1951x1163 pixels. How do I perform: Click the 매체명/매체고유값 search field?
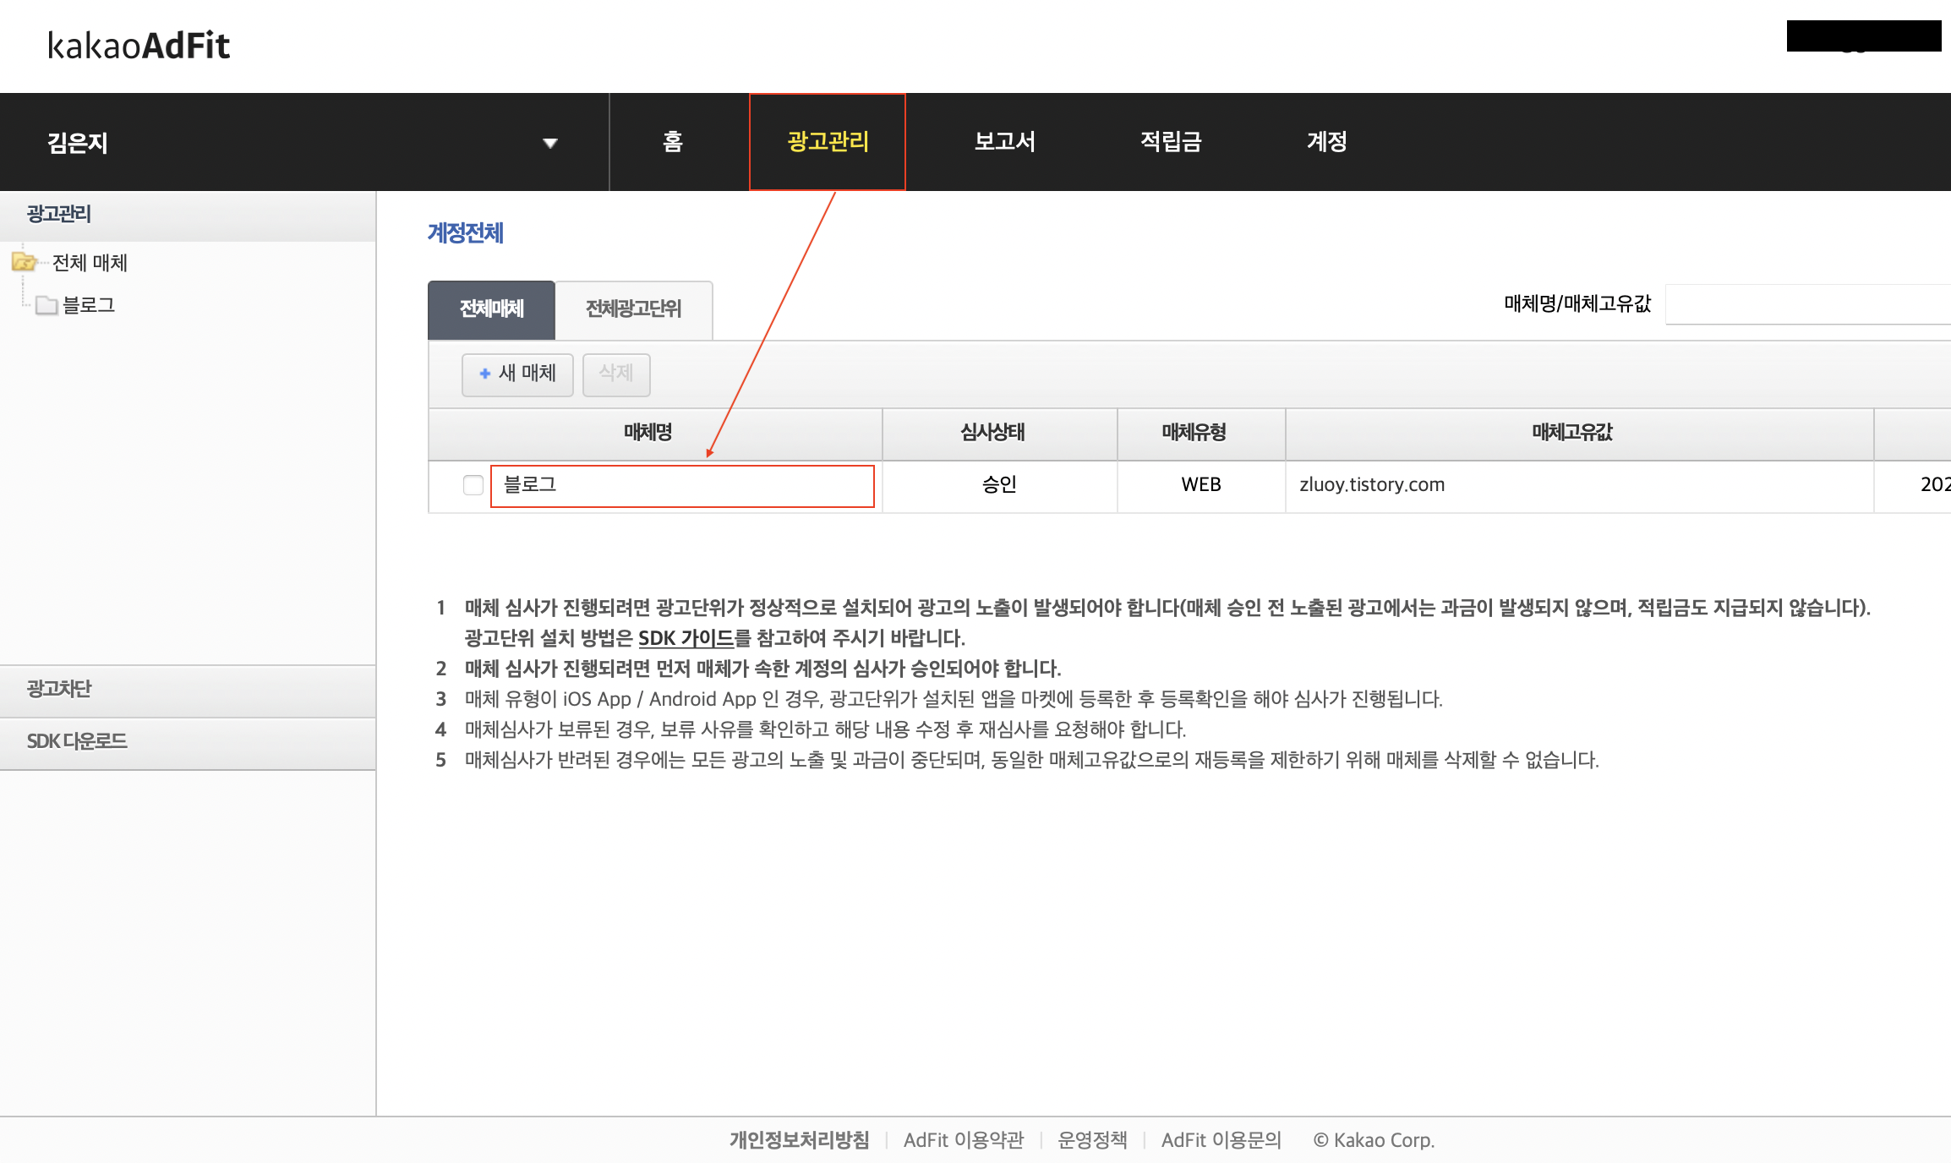tap(1807, 304)
